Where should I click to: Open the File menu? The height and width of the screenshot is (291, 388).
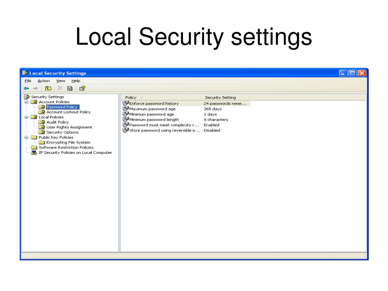(x=28, y=81)
